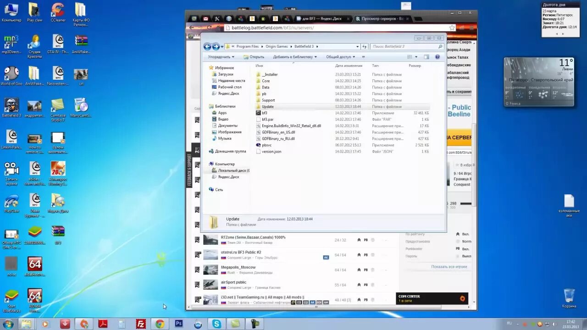This screenshot has height=330, width=587.
Task: Open the Windows Start button
Action: tap(8, 324)
